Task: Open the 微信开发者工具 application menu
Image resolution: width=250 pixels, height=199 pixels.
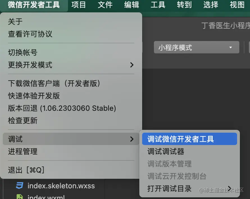Action: pyautogui.click(x=34, y=5)
